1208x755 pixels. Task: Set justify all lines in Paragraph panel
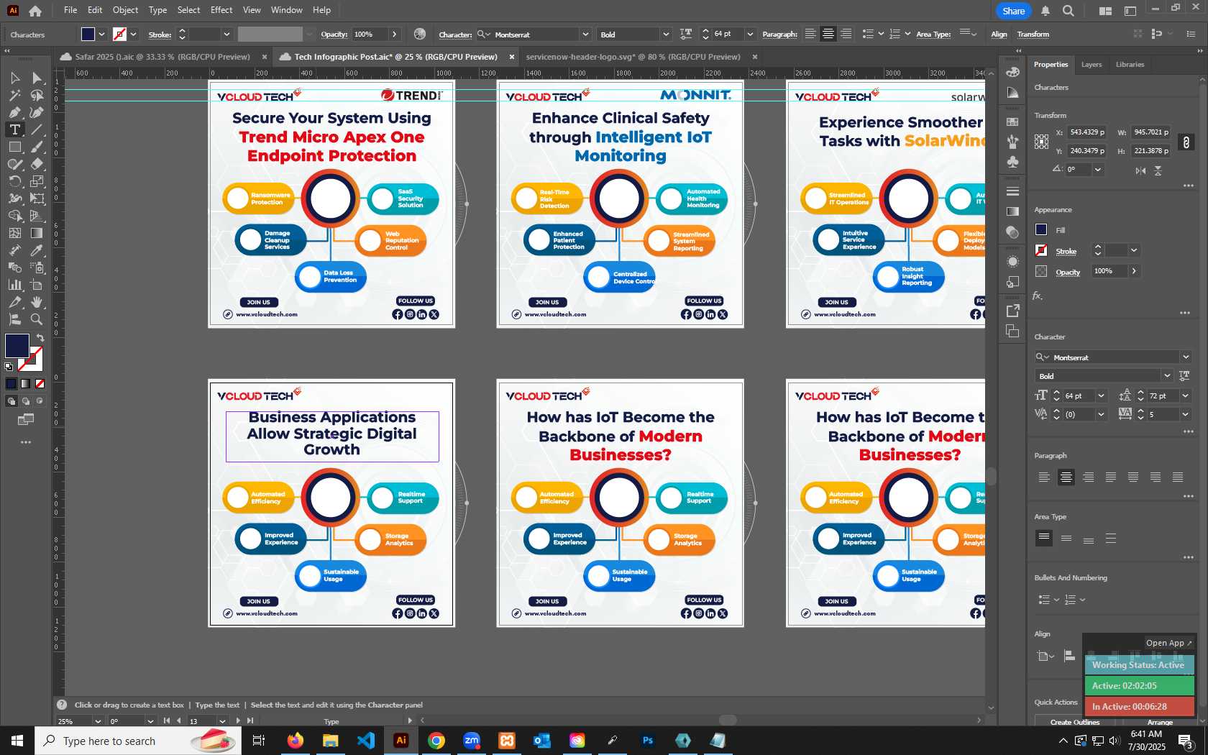[1178, 477]
